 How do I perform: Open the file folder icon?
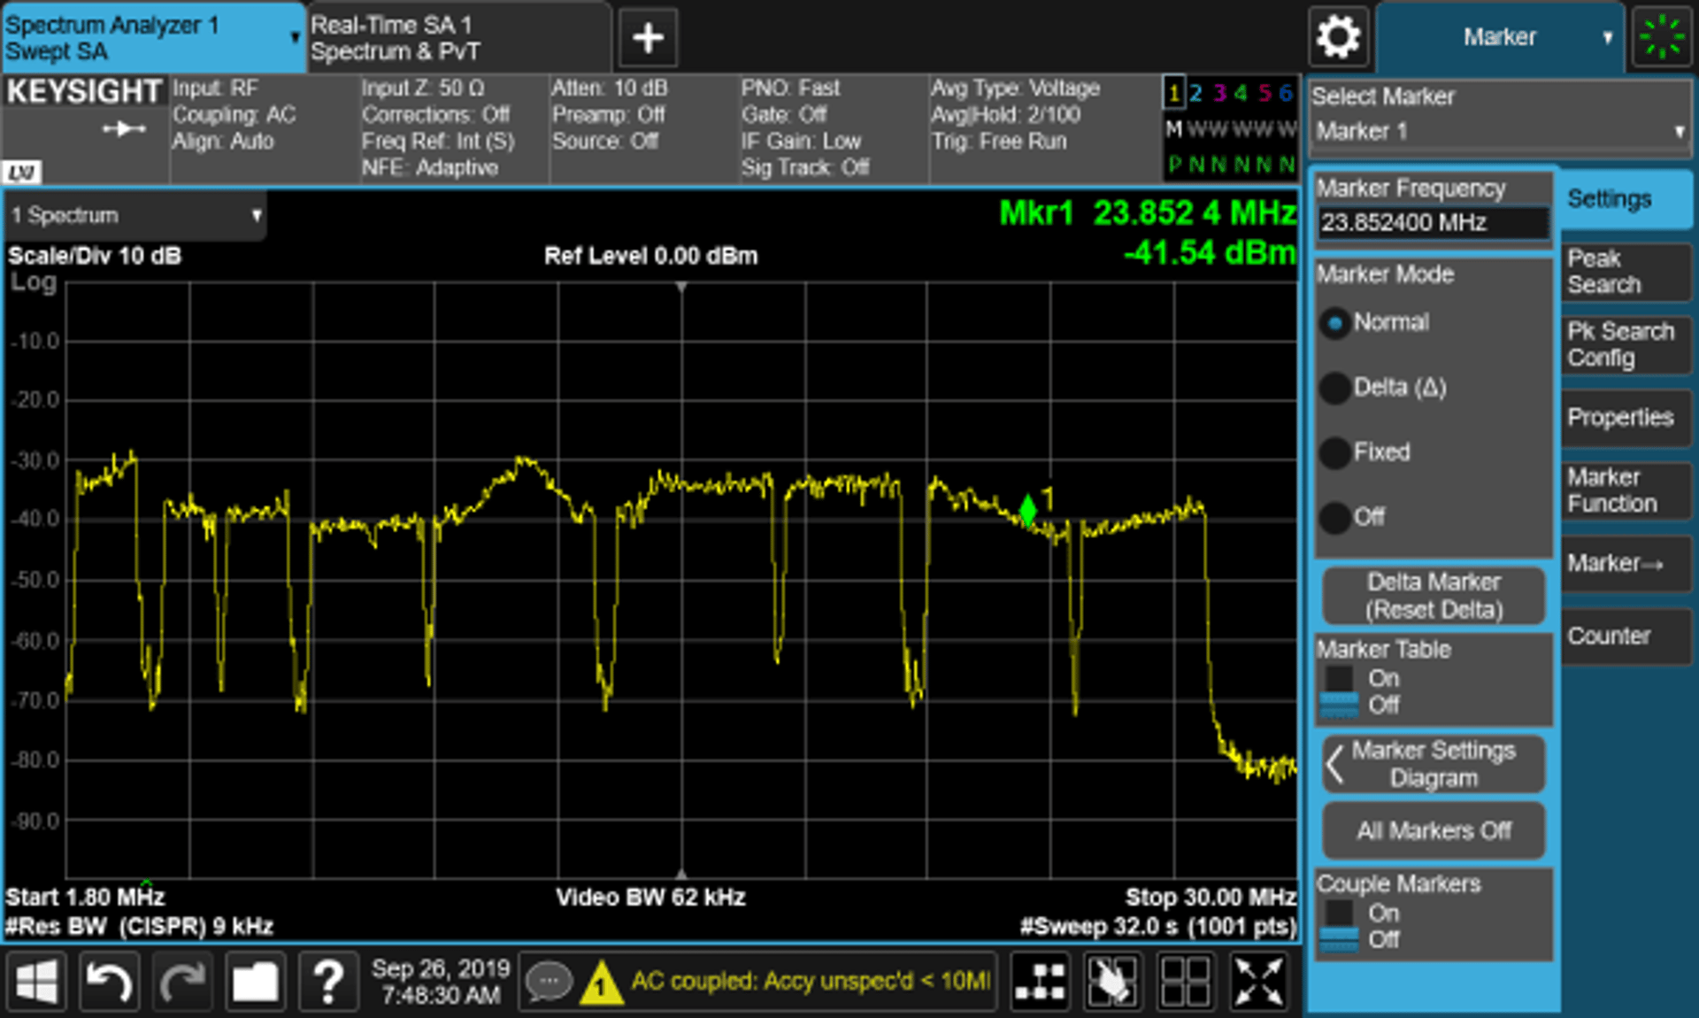tap(255, 981)
